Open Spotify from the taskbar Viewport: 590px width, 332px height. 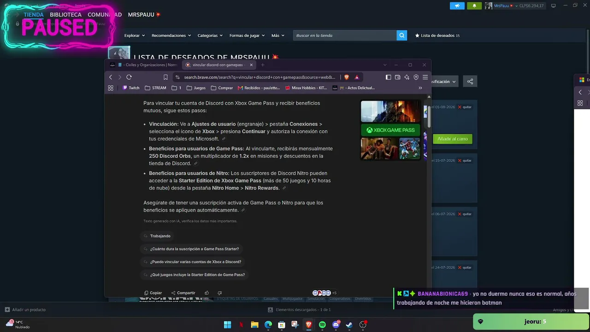pyautogui.click(x=322, y=325)
